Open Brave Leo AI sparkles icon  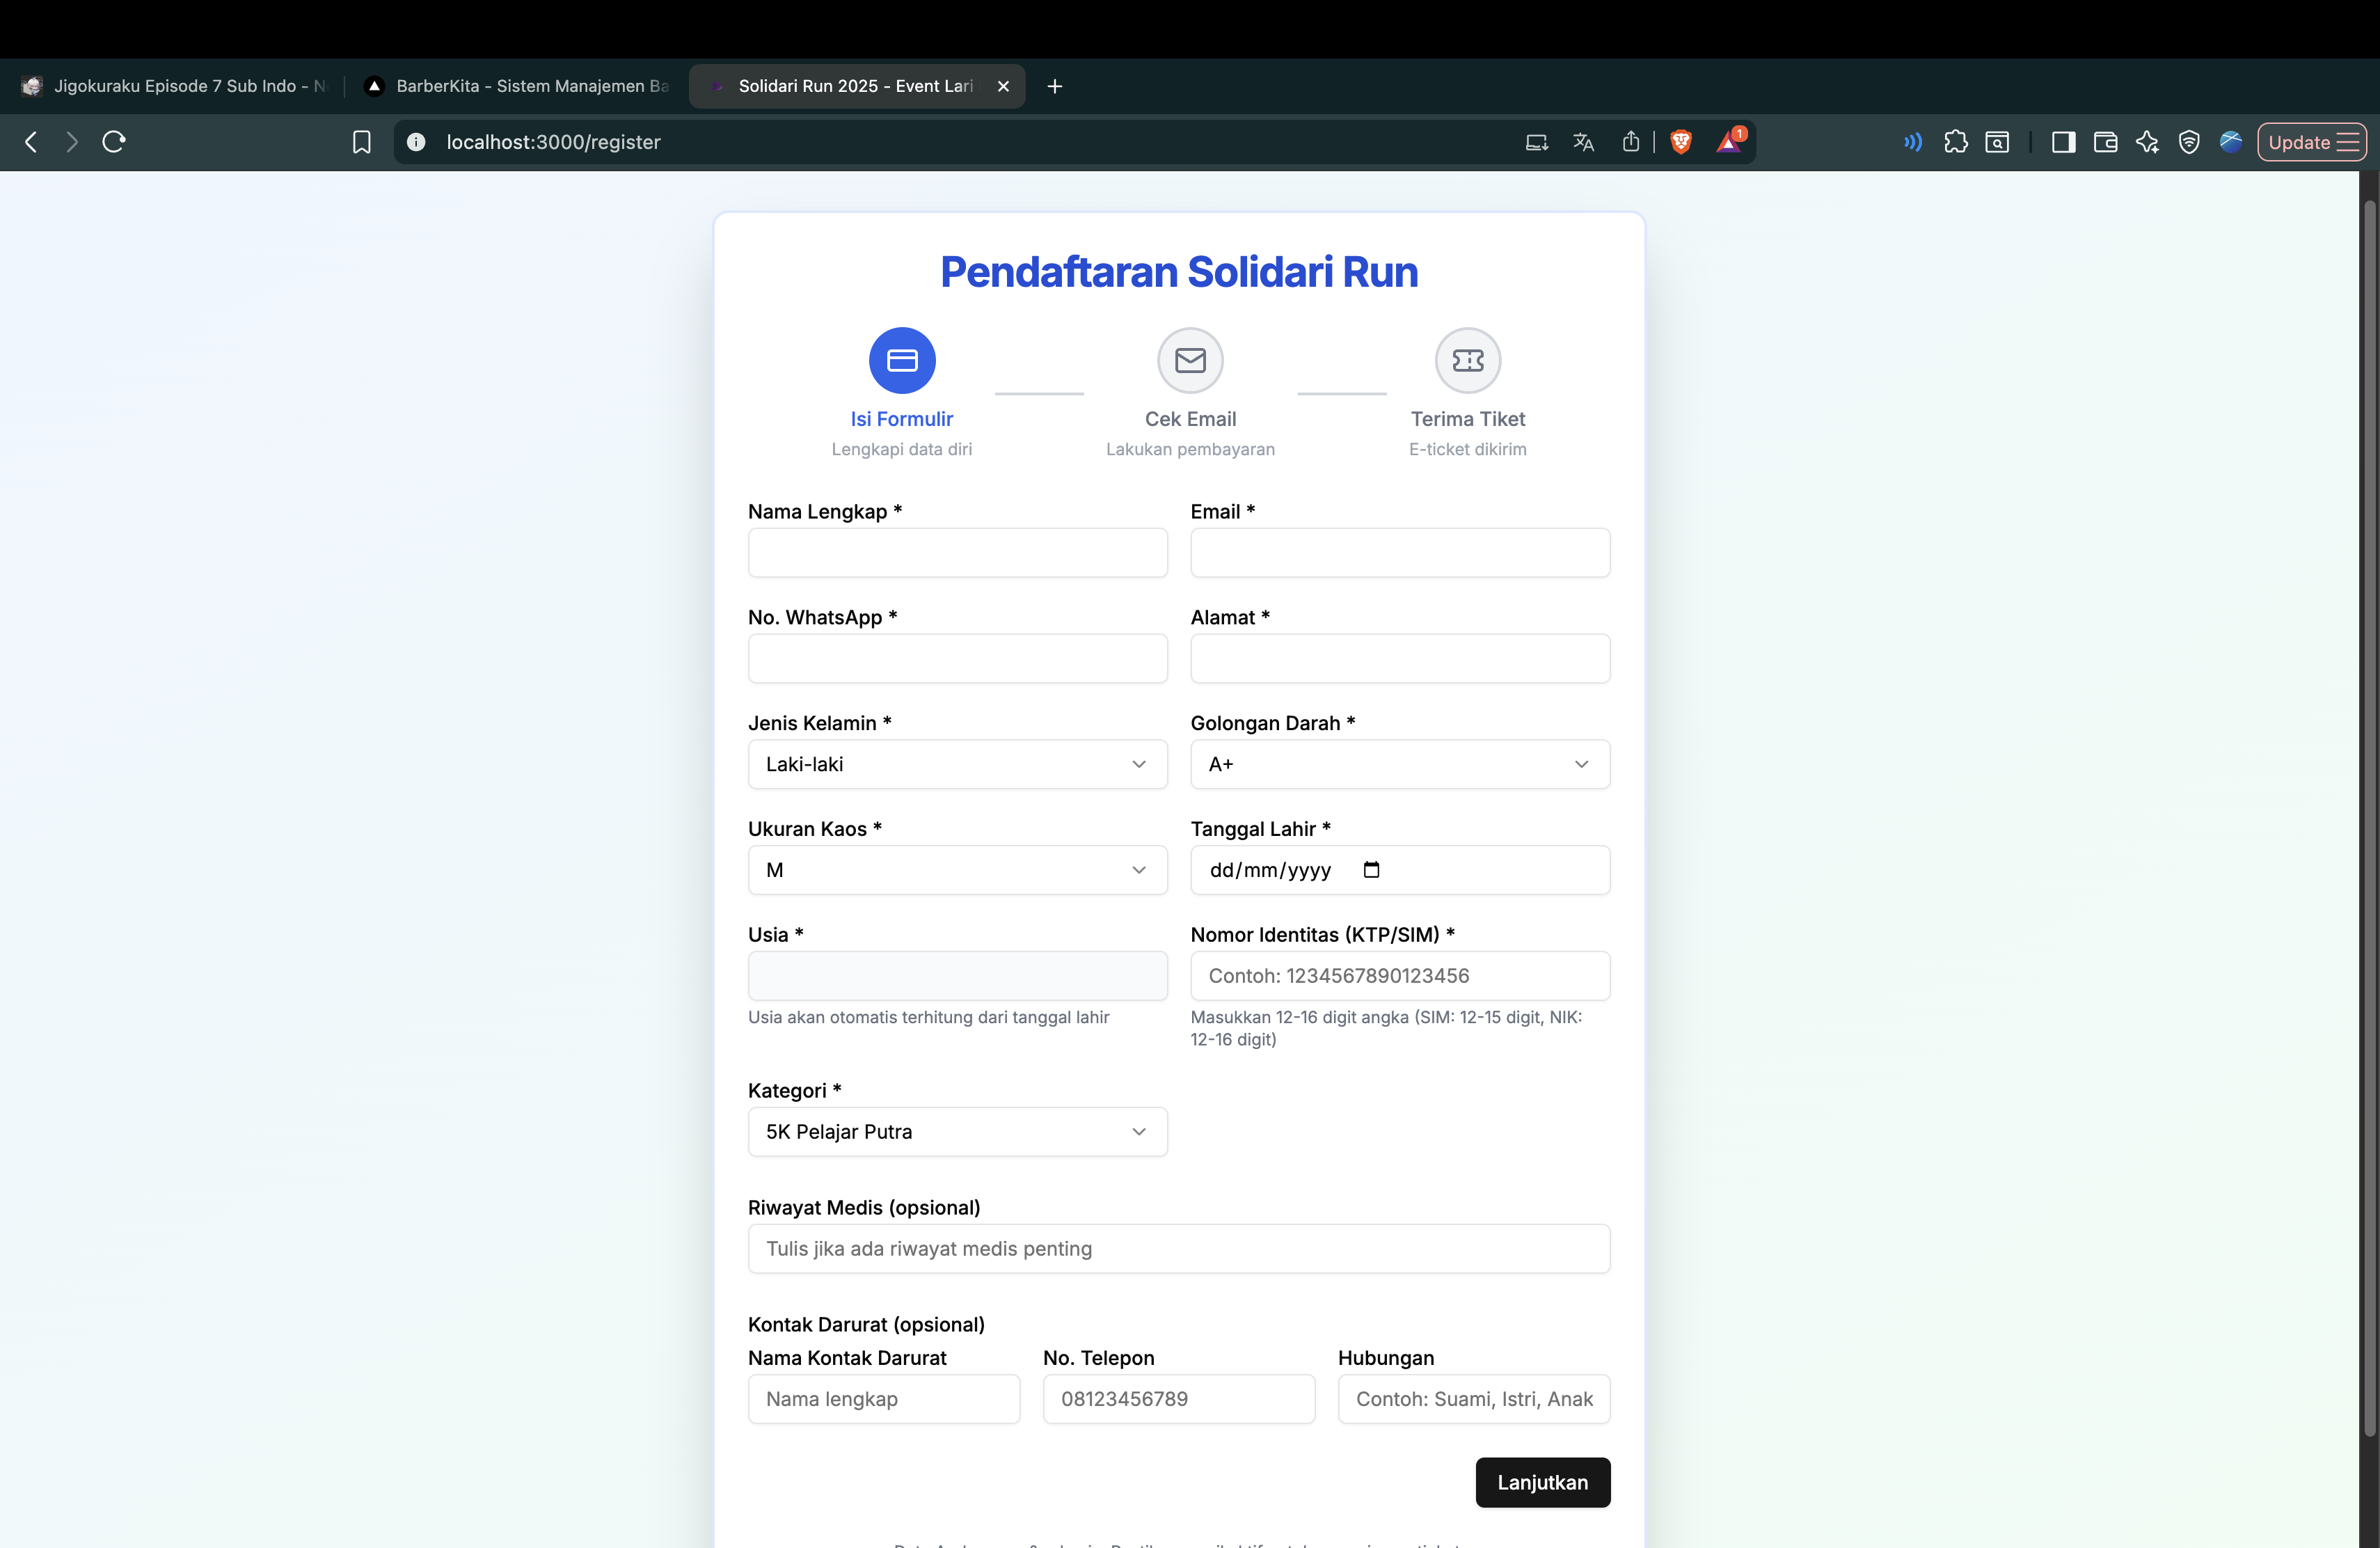tap(2147, 142)
